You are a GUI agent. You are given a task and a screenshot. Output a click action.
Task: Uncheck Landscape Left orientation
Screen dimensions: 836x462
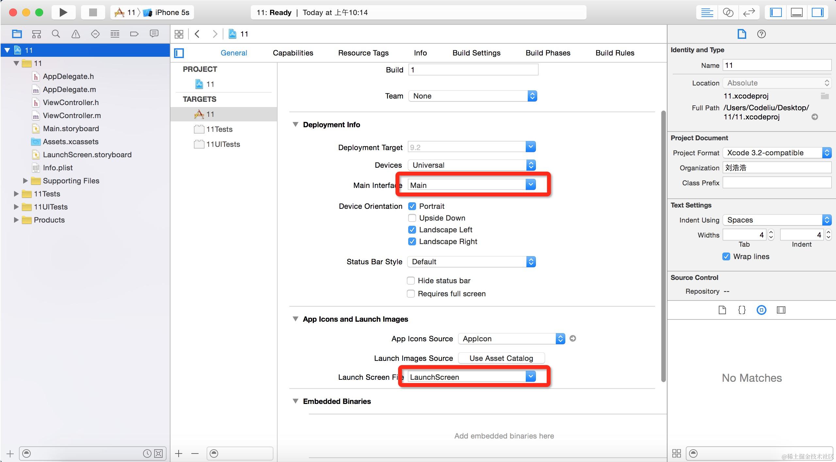pos(412,230)
